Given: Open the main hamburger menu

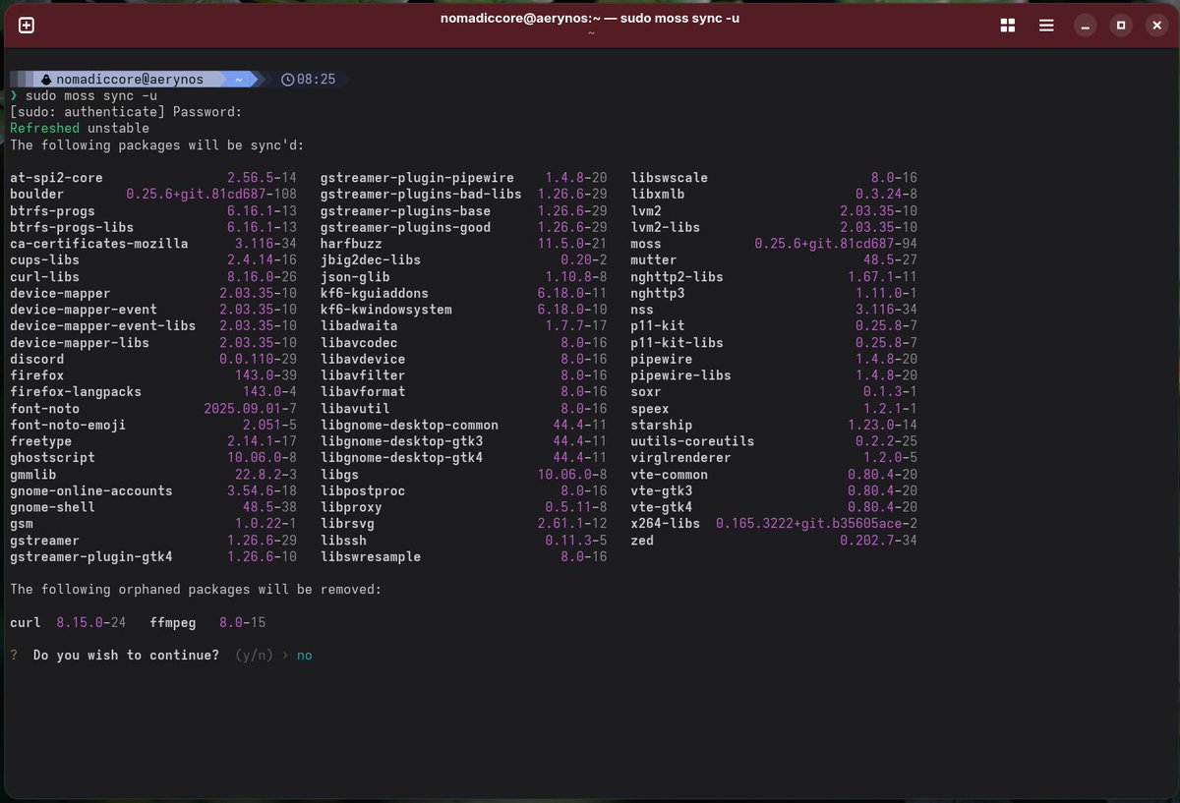Looking at the screenshot, I should click(1046, 26).
